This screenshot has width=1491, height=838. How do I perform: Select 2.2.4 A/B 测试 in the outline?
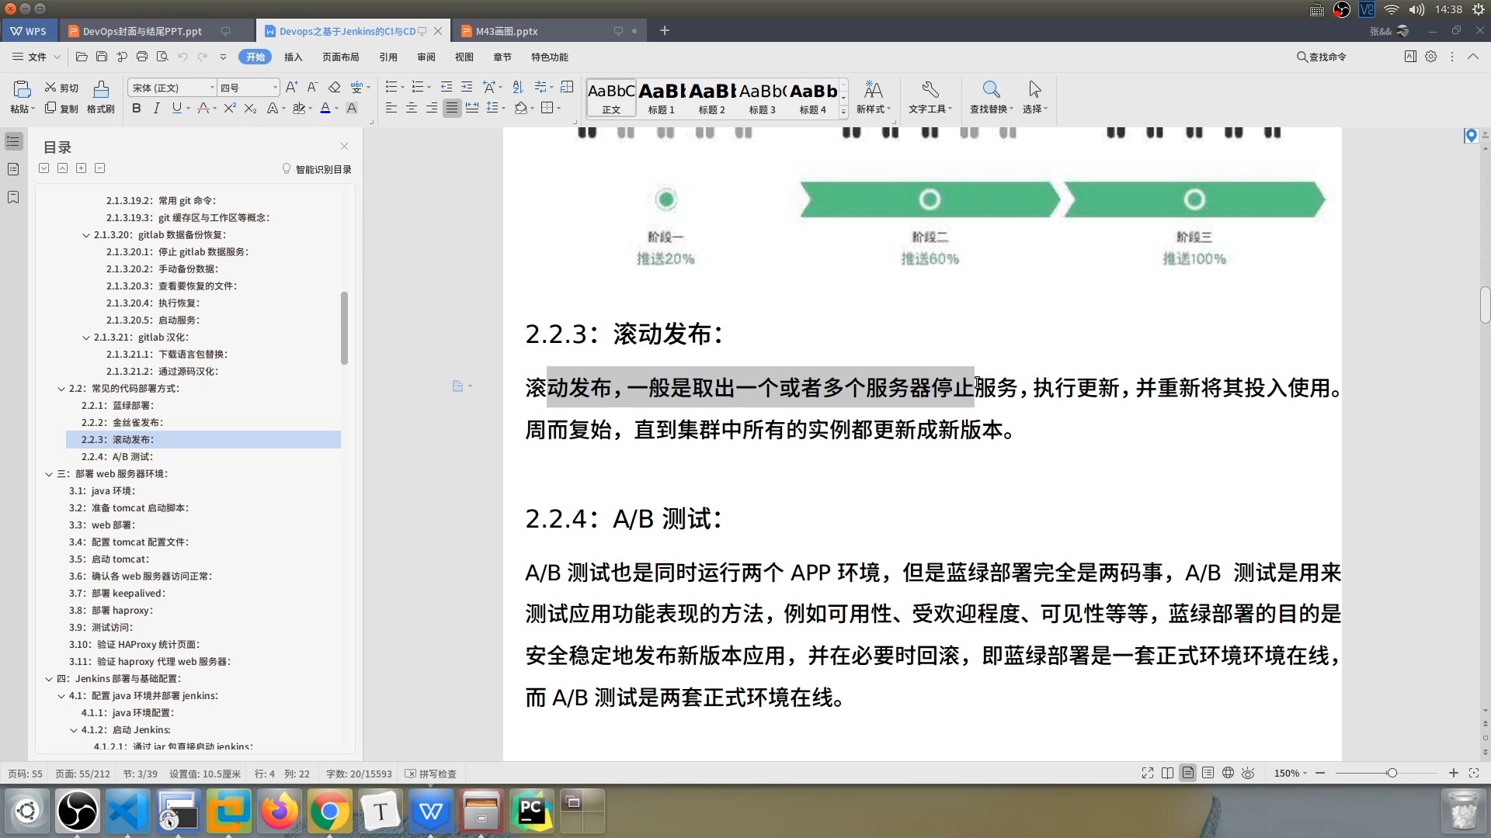tap(118, 456)
